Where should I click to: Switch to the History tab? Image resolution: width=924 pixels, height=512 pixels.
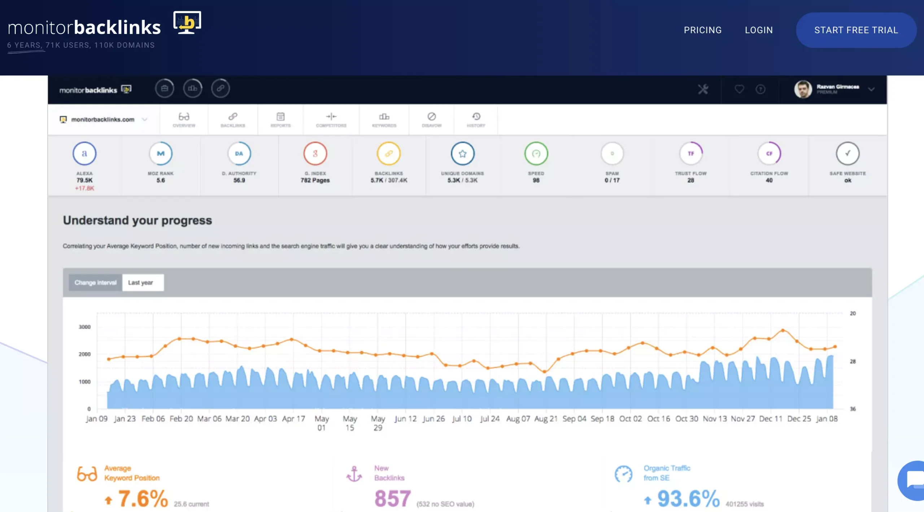[476, 120]
